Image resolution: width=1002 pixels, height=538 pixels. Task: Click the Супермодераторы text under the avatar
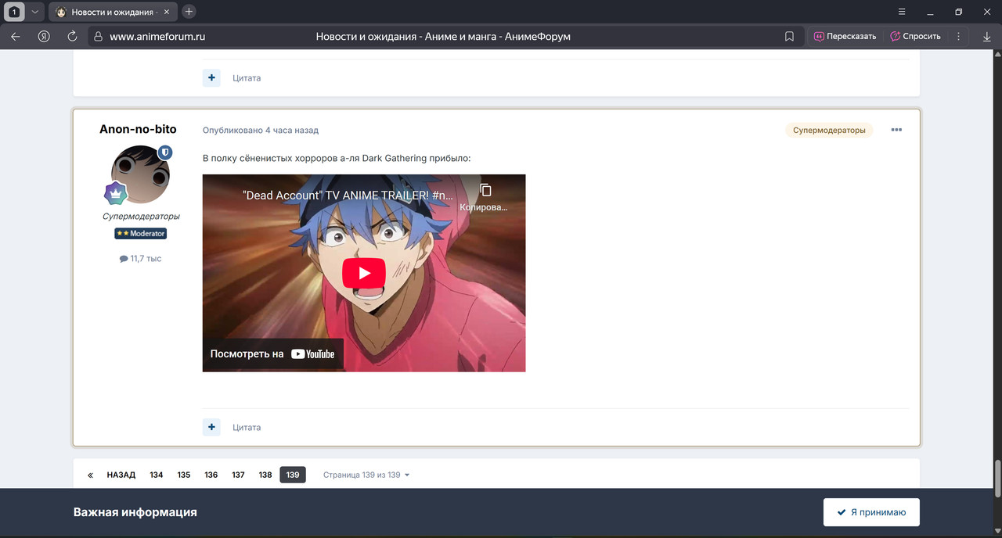(x=141, y=216)
